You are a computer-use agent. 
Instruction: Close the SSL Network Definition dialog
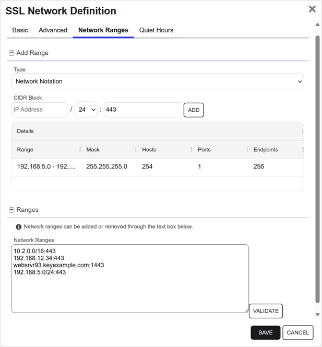click(x=312, y=9)
